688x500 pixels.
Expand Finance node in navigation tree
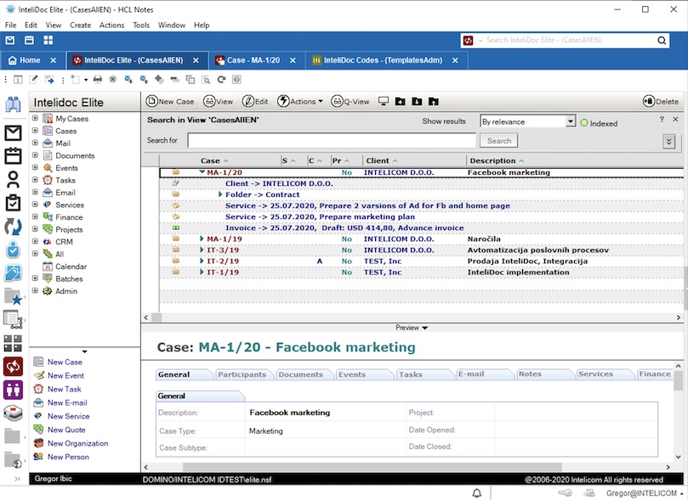click(35, 216)
